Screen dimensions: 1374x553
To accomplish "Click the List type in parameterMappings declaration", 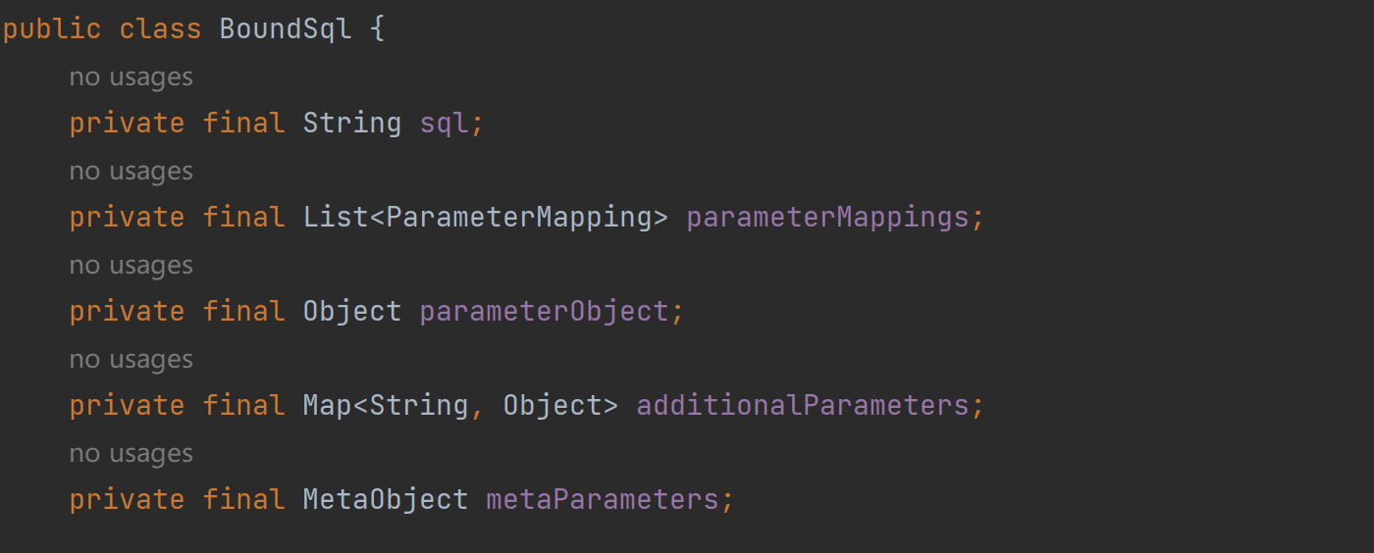I will coord(336,218).
